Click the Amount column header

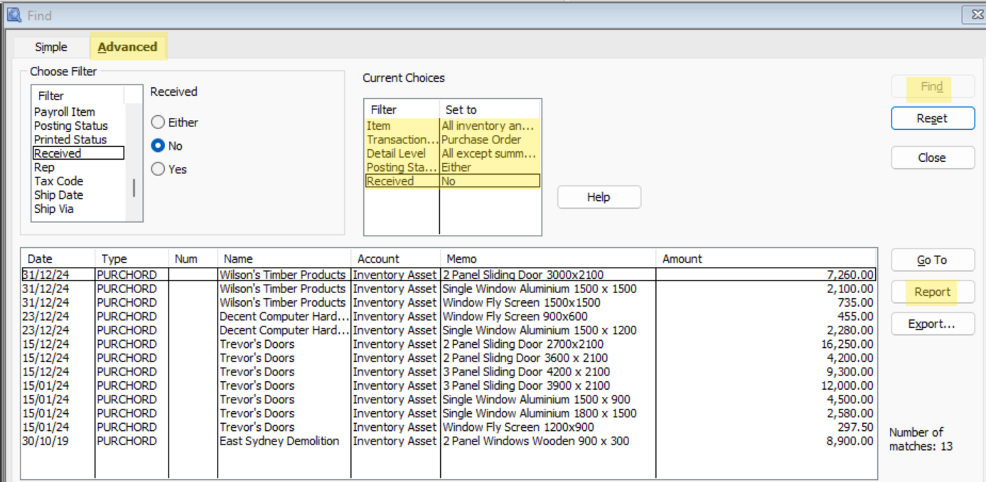tap(766, 258)
